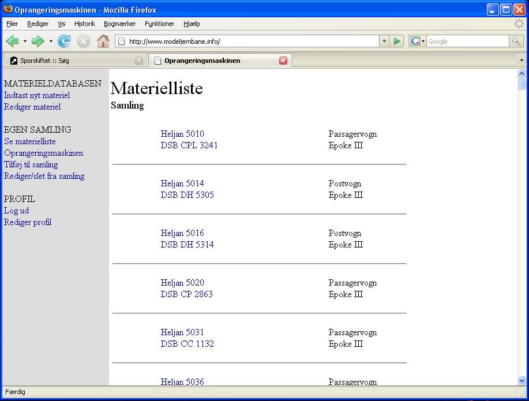Click the Færdig status bar text
529x401 pixels.
click(15, 392)
